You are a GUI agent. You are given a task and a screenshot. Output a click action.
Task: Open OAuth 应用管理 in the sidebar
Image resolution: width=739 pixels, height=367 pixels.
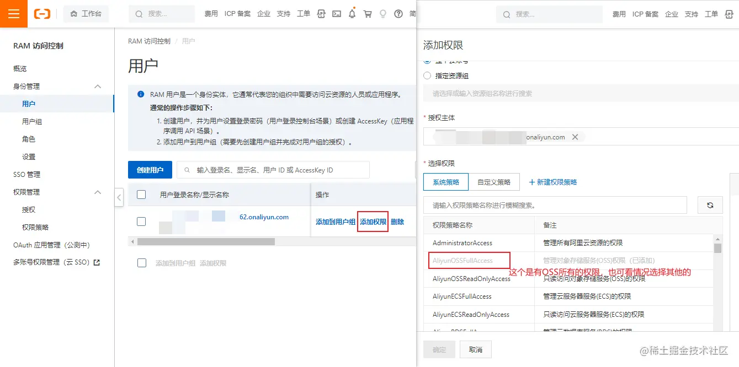point(51,245)
